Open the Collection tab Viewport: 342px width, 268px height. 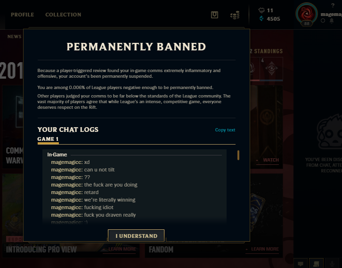63,15
